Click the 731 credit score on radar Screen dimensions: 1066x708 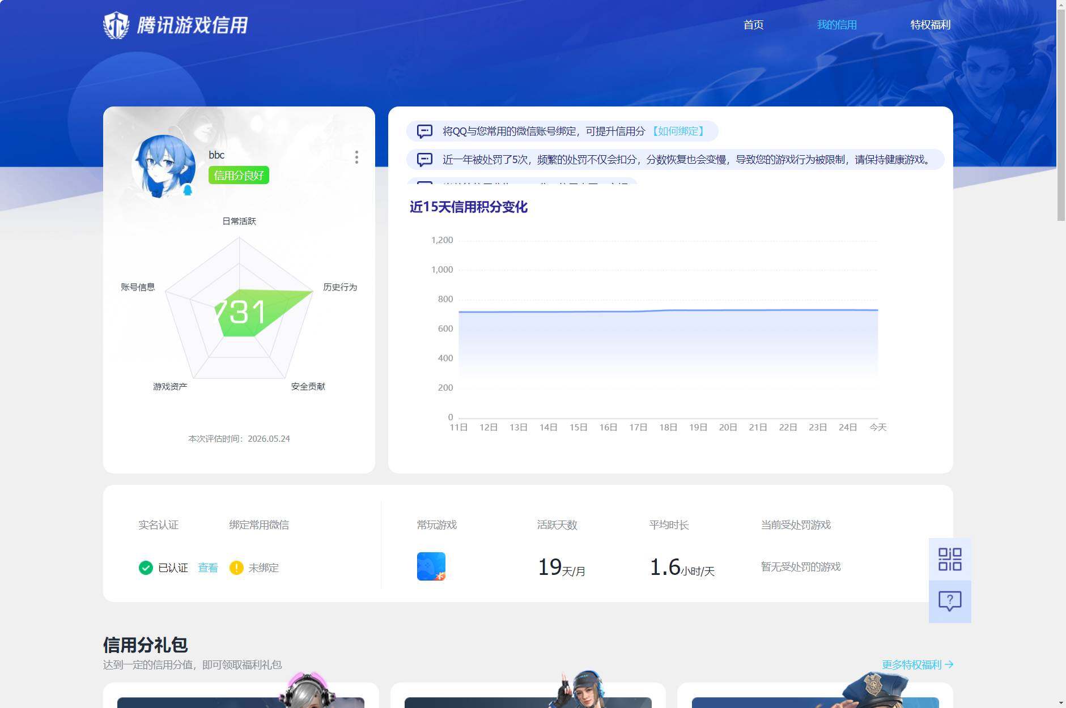click(240, 312)
